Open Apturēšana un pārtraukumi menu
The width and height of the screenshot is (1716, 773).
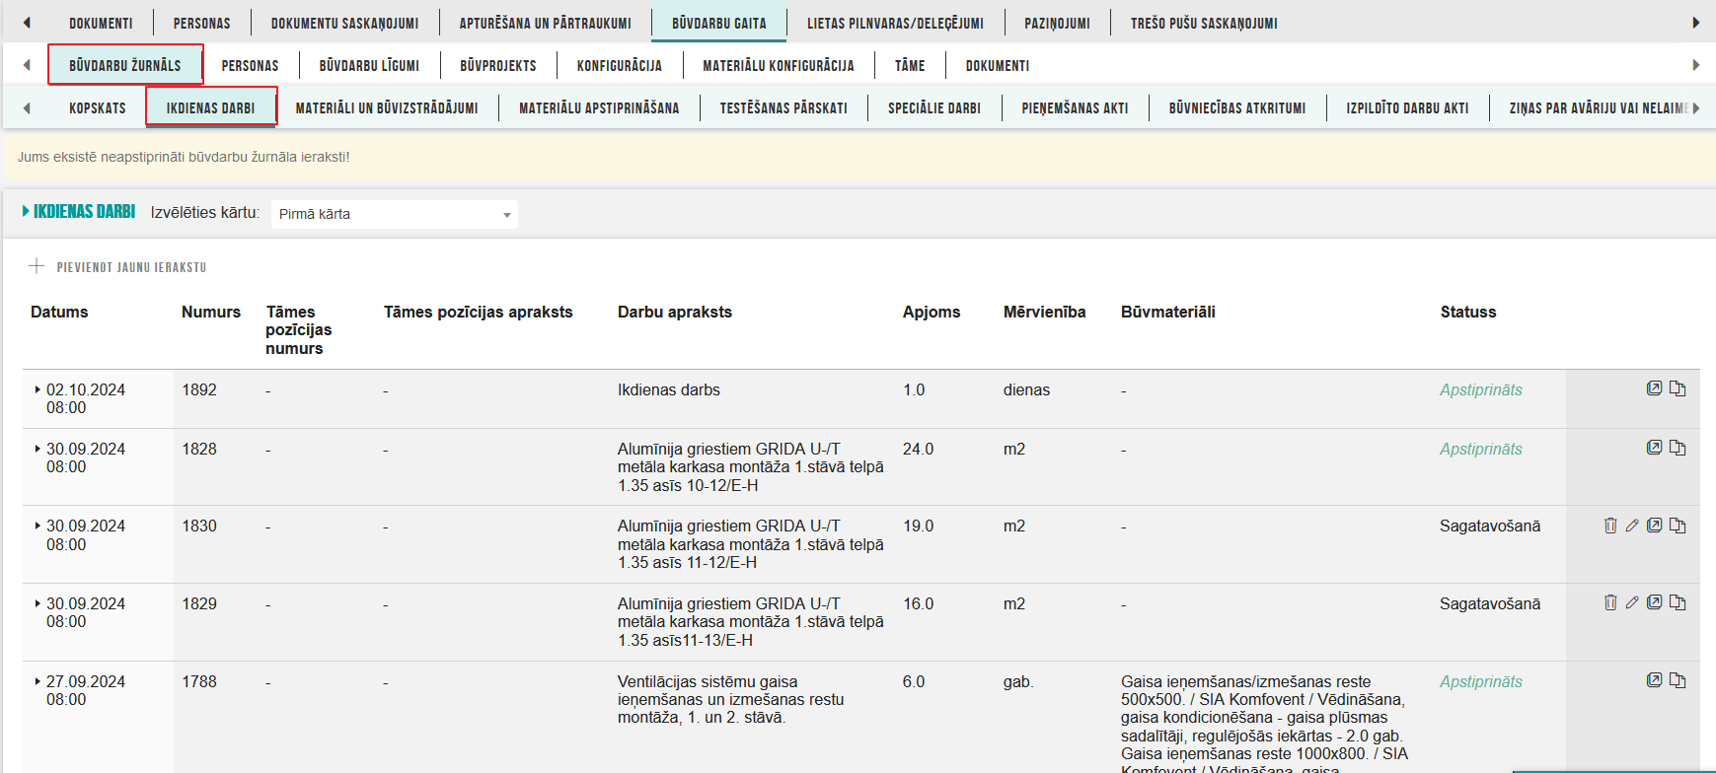pyautogui.click(x=545, y=23)
